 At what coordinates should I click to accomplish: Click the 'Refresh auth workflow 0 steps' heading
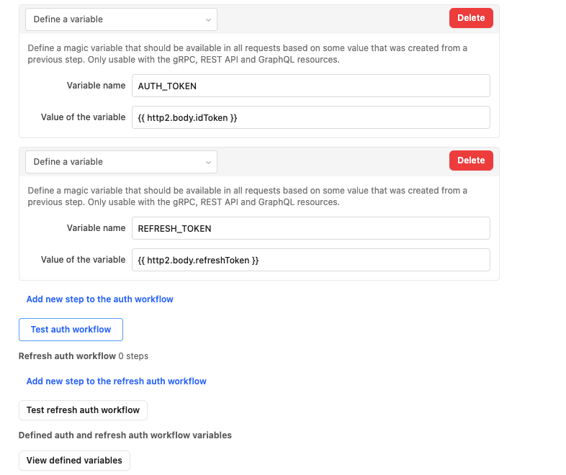point(84,356)
